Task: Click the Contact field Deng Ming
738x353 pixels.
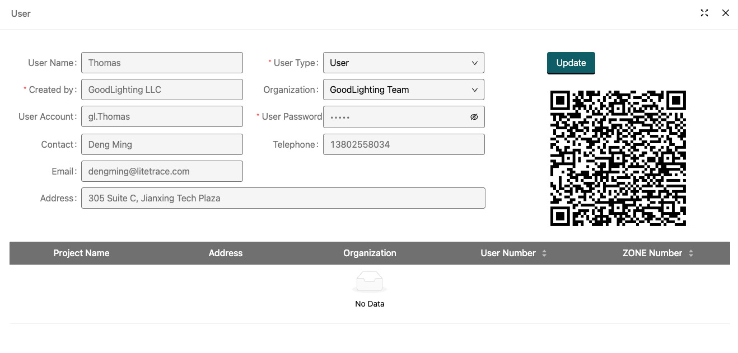Action: (162, 144)
